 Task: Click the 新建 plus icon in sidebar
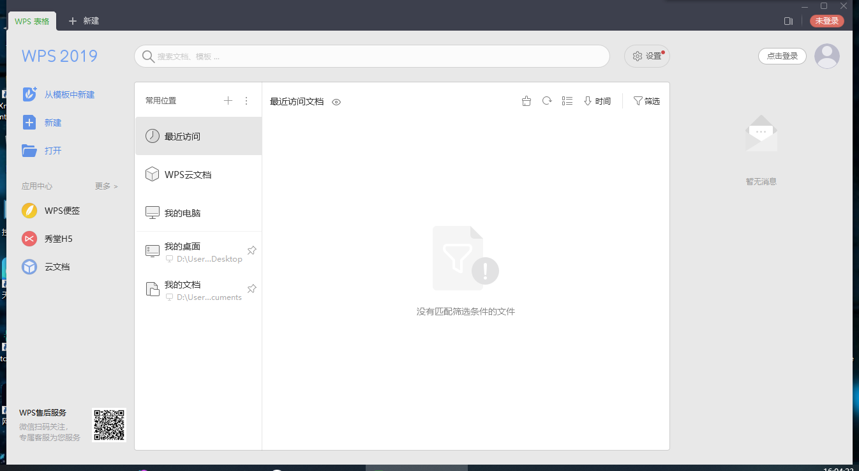click(x=29, y=123)
